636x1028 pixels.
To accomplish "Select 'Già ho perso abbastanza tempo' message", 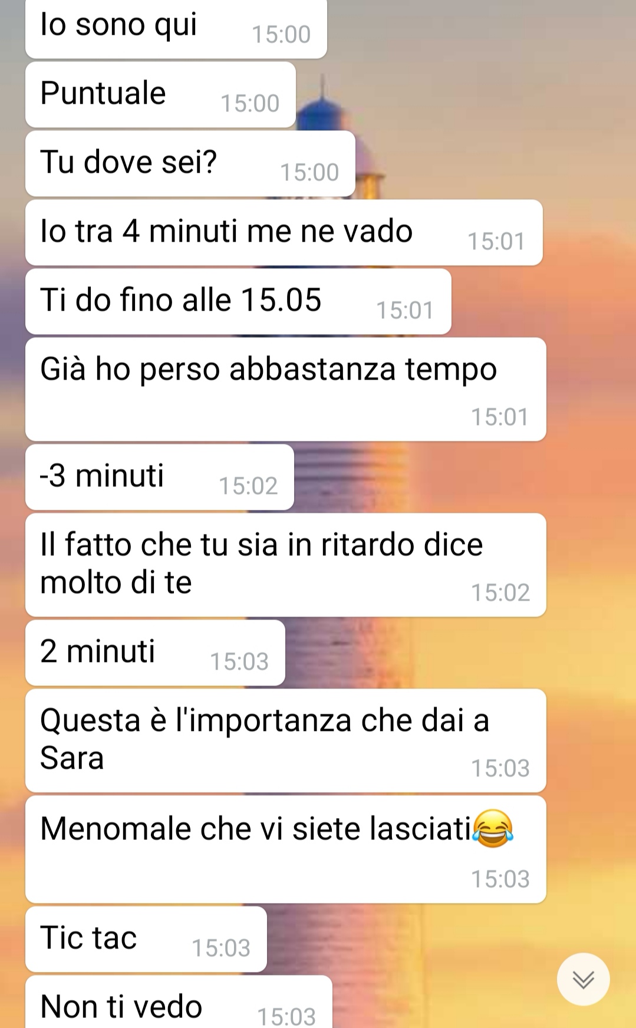I will [x=285, y=389].
